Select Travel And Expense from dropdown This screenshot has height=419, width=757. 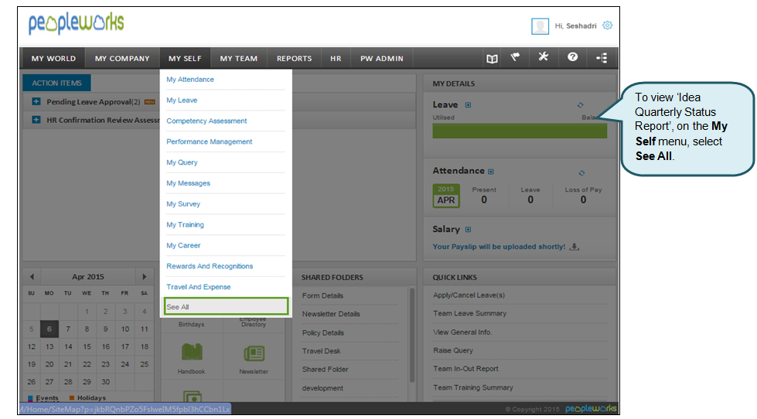[199, 287]
